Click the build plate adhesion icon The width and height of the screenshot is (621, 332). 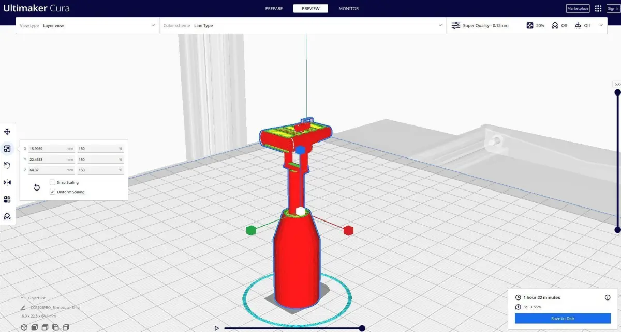[x=578, y=25]
